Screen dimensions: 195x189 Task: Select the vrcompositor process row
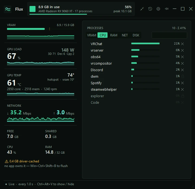pos(136,63)
